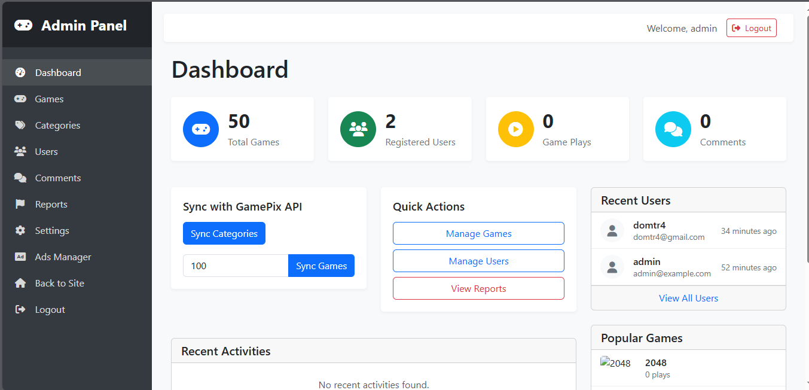The image size is (809, 390).
Task: Click the View Reports quick action
Action: point(478,288)
